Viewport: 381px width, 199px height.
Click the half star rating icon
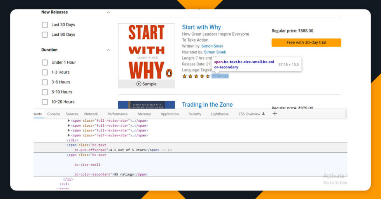(x=208, y=76)
